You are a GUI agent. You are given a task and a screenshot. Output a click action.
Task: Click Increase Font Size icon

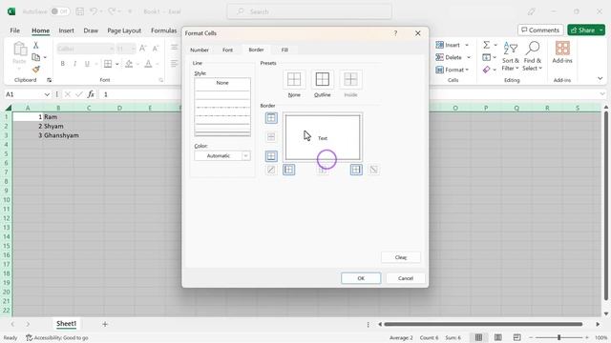click(x=143, y=49)
